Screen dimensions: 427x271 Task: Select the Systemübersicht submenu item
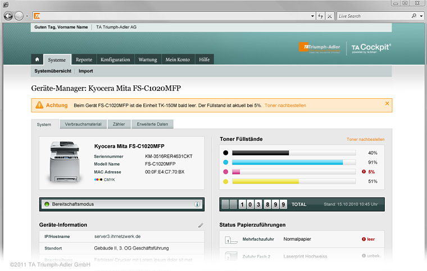tap(53, 71)
